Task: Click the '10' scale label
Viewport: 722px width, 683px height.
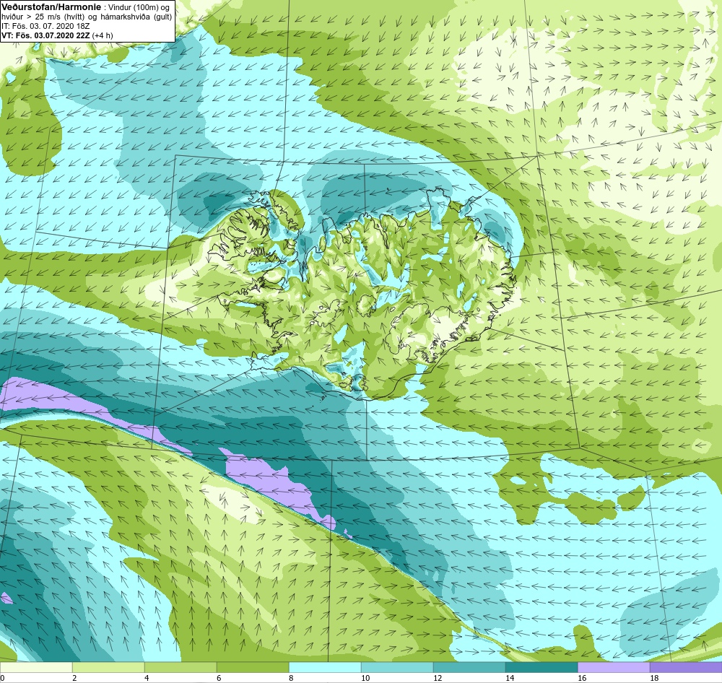Action: (365, 678)
